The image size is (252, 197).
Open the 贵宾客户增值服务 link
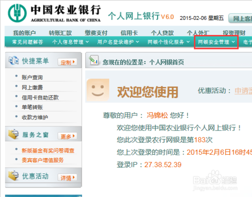43,160
